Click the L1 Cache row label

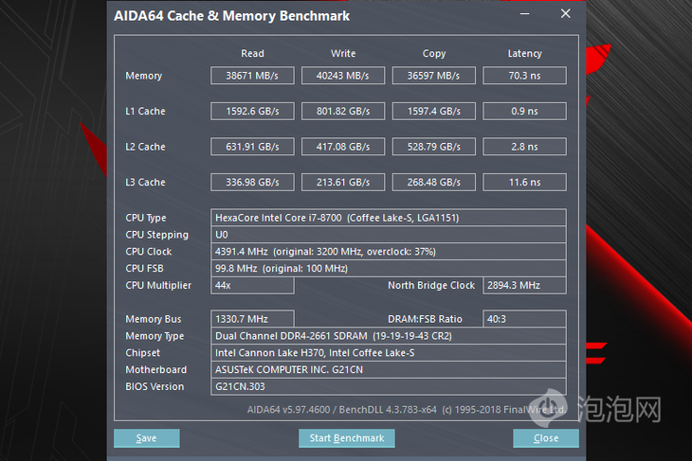point(145,111)
